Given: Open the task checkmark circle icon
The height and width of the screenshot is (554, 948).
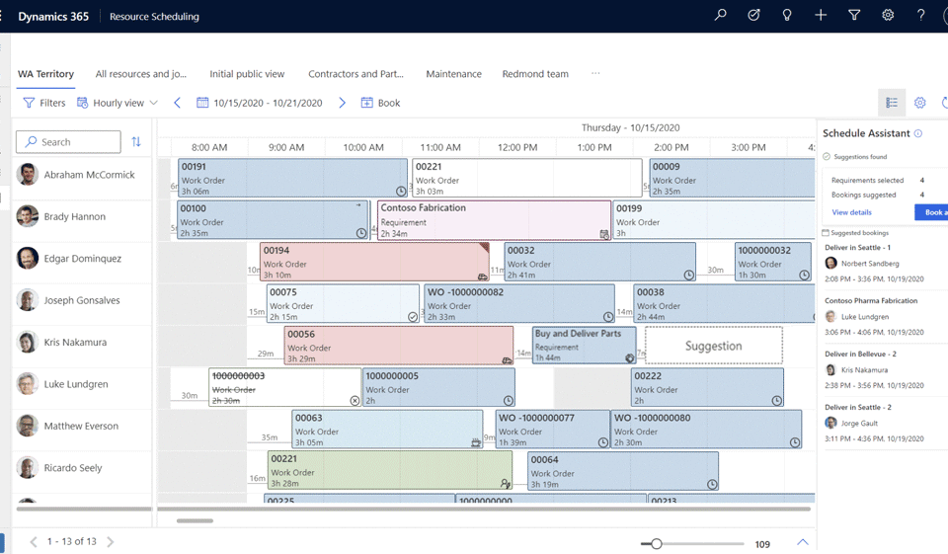Looking at the screenshot, I should click(753, 15).
